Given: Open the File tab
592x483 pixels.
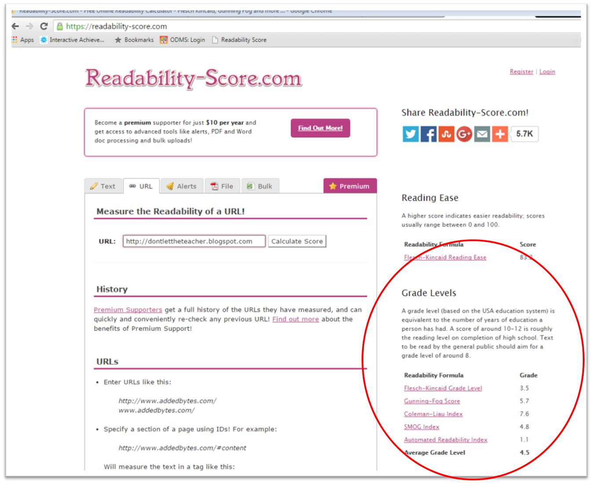Looking at the screenshot, I should pyautogui.click(x=222, y=186).
